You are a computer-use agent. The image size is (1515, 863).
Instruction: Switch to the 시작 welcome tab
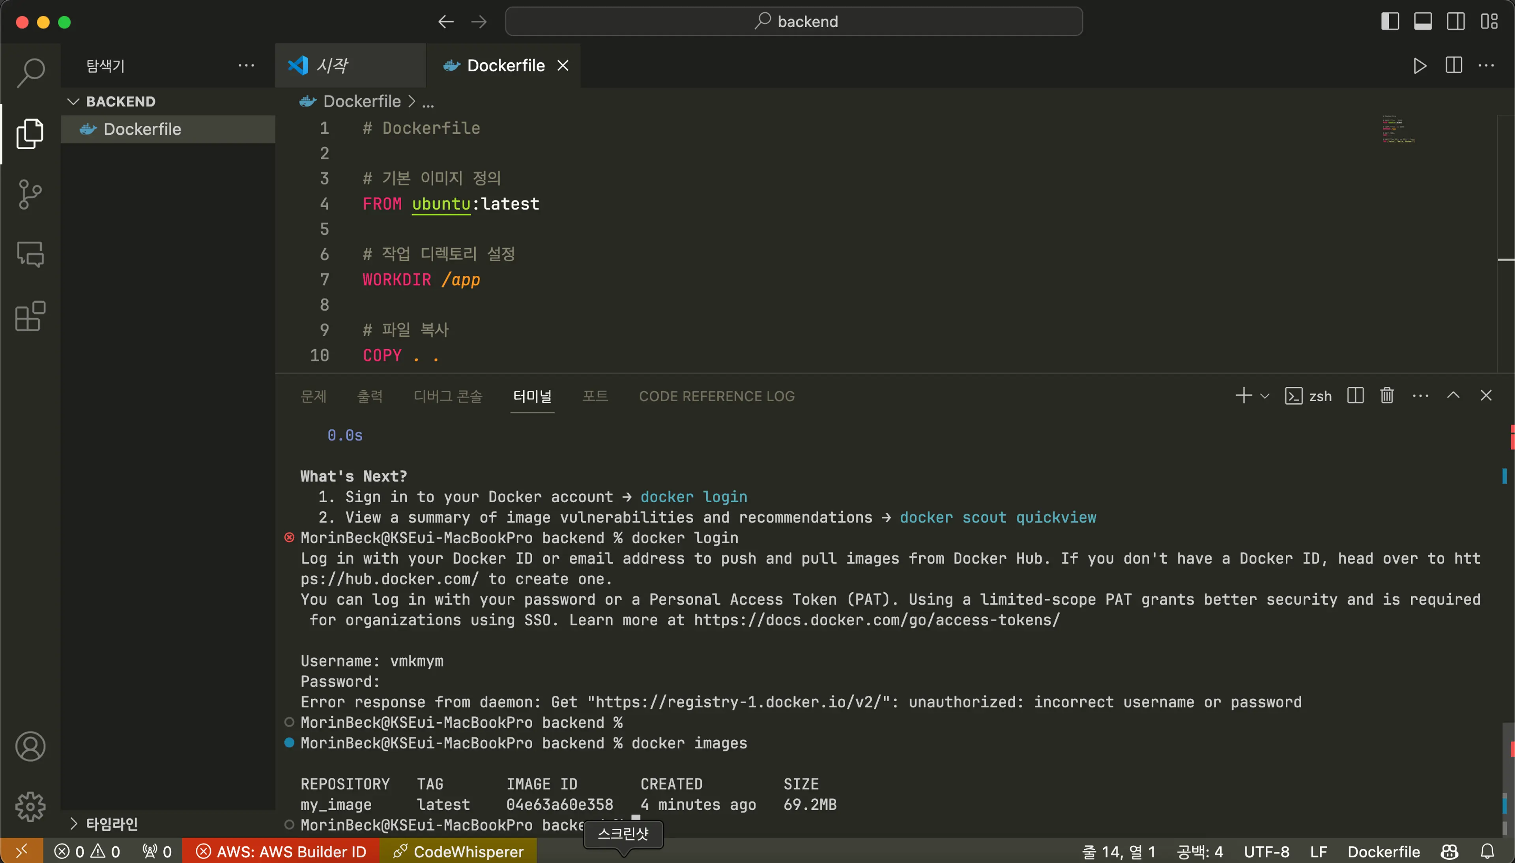350,65
